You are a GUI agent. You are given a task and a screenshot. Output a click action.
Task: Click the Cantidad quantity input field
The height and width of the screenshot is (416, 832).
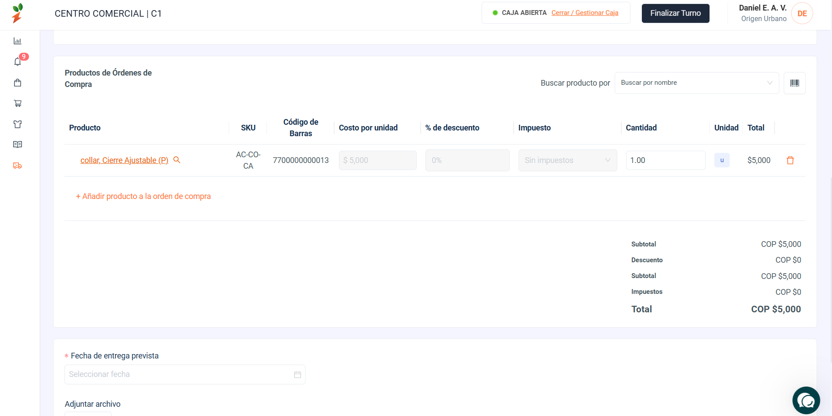pos(666,160)
